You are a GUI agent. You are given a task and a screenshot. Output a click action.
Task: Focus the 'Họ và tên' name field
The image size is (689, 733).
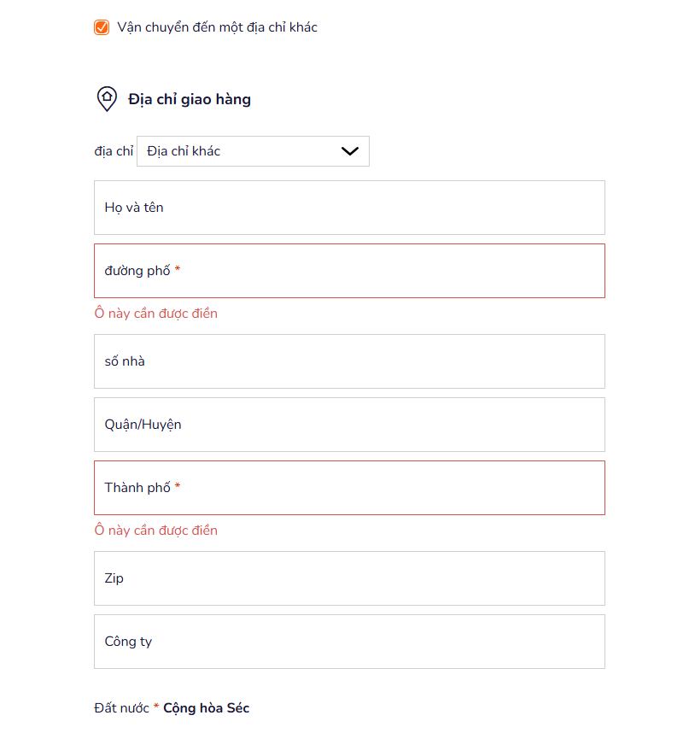pyautogui.click(x=349, y=208)
